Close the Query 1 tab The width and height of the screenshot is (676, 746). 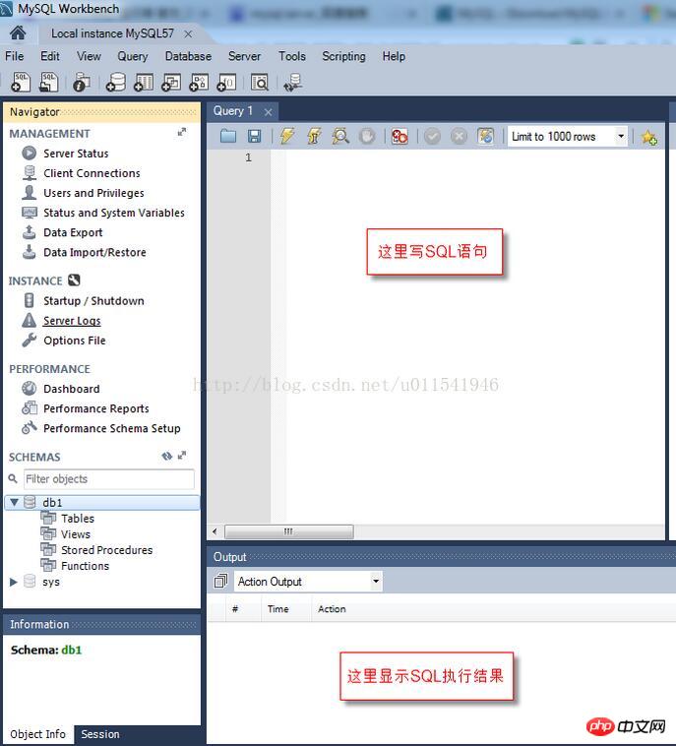[269, 112]
